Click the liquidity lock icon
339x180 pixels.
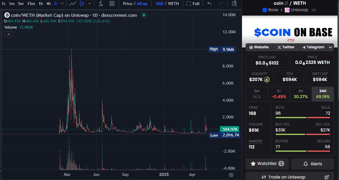click(x=267, y=80)
